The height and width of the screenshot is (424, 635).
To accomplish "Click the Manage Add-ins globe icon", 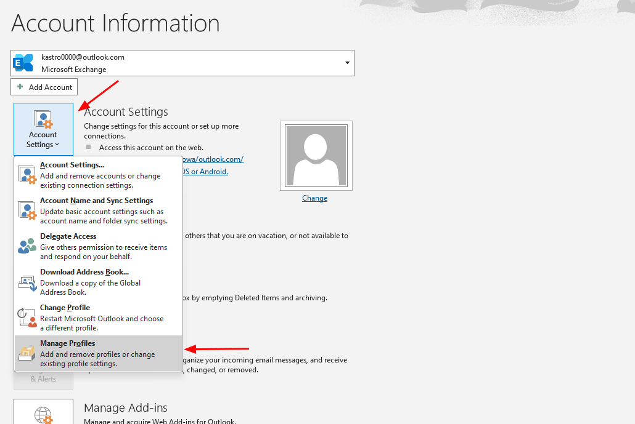I will (x=43, y=414).
